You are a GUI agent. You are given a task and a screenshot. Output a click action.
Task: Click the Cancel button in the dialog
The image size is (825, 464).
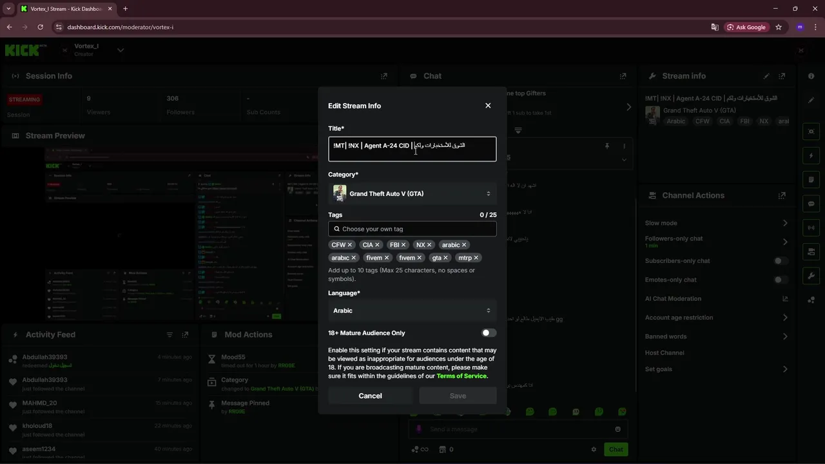(370, 396)
